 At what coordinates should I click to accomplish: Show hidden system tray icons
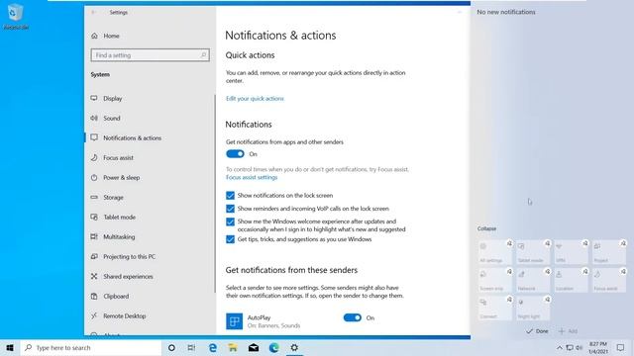click(x=560, y=347)
